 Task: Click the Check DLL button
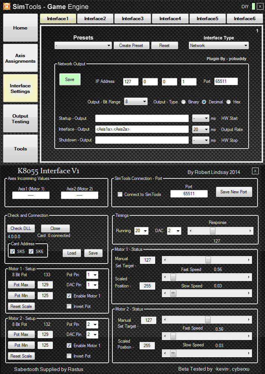(21, 228)
